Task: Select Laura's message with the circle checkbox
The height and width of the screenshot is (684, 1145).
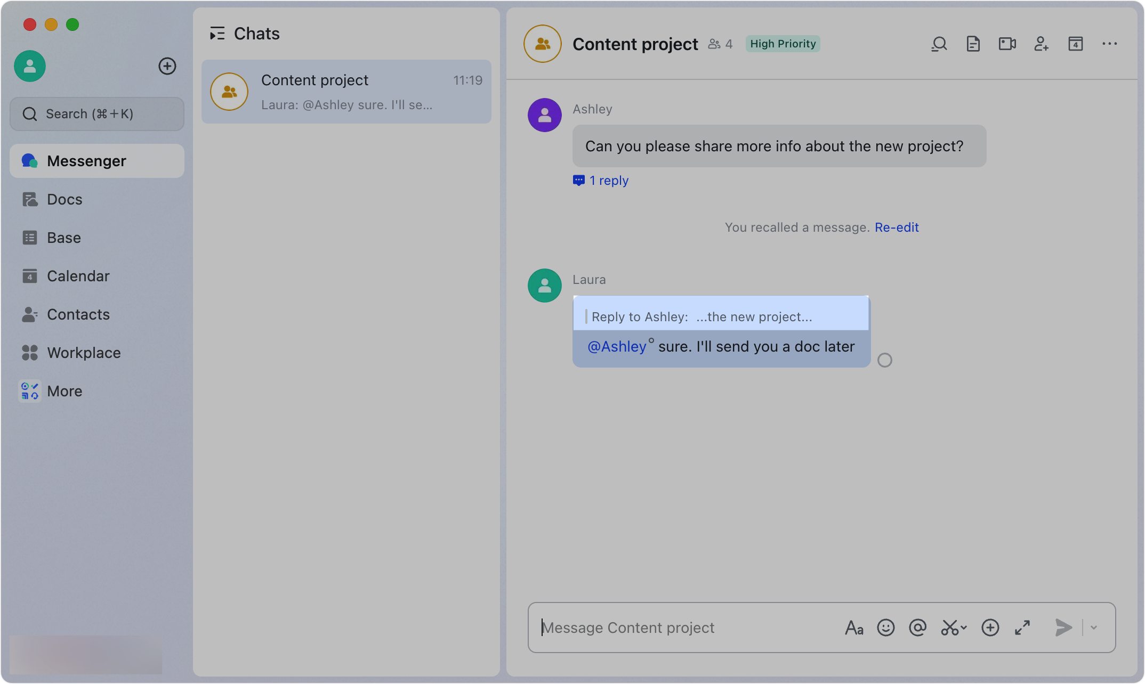Action: [885, 360]
